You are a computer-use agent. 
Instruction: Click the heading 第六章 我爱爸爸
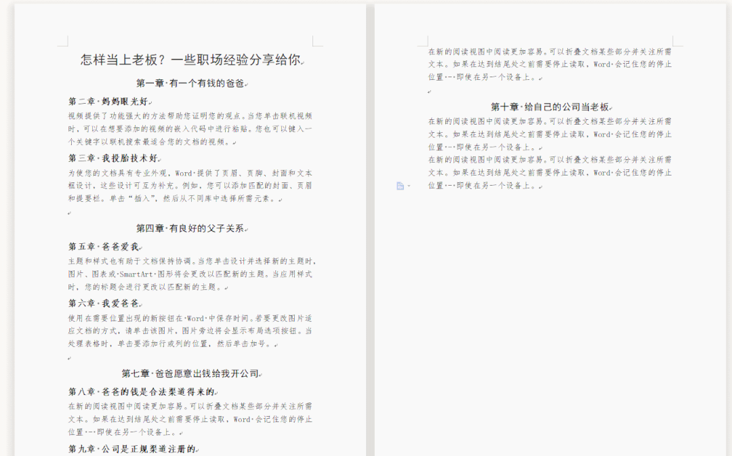point(104,304)
